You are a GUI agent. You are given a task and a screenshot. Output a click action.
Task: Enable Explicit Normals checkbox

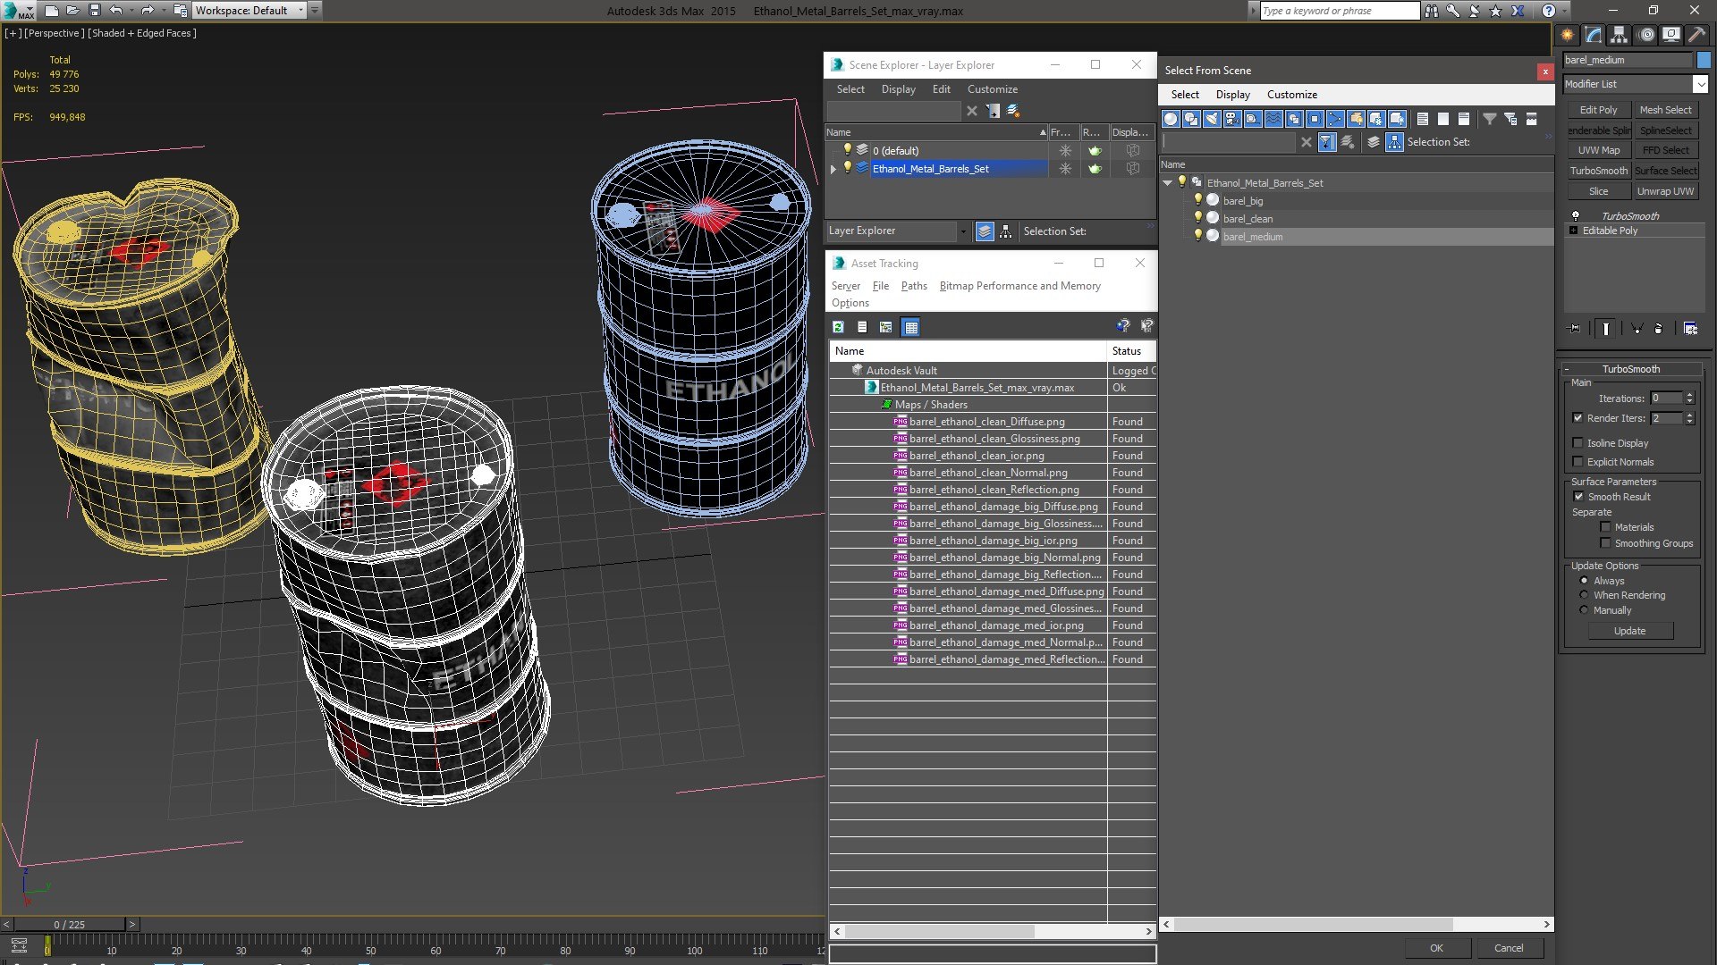(1578, 462)
